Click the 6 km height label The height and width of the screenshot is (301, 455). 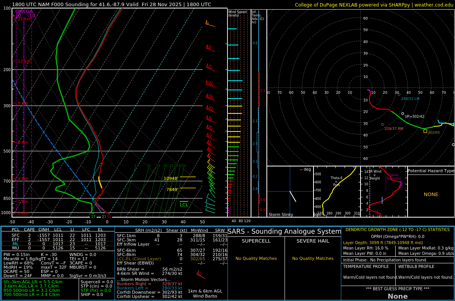coord(23,142)
